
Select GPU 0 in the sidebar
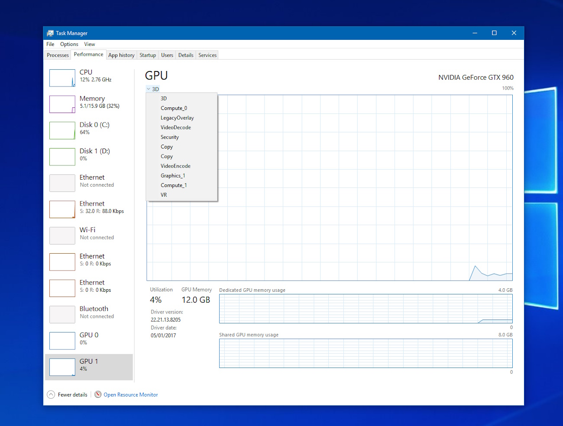point(89,341)
